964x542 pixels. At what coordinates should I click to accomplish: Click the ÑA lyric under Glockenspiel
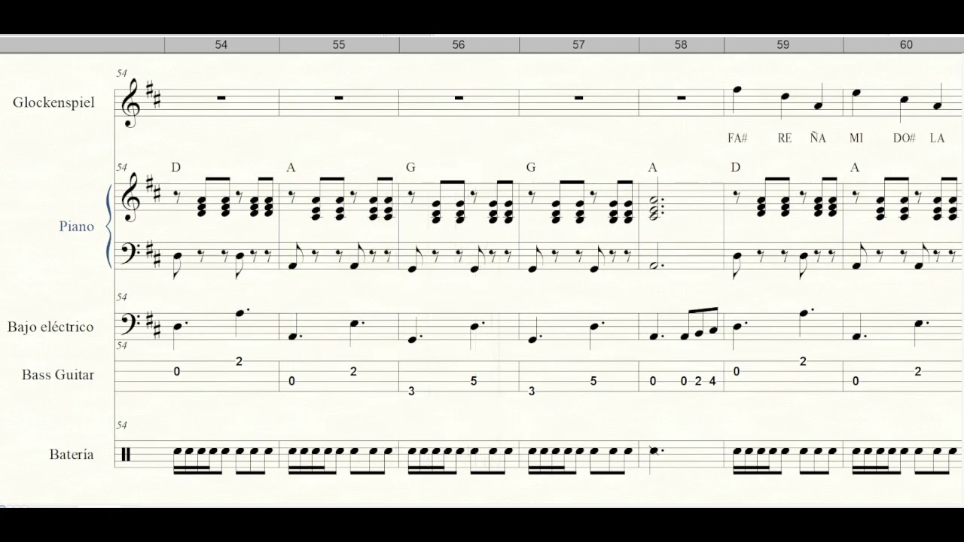[x=818, y=138]
